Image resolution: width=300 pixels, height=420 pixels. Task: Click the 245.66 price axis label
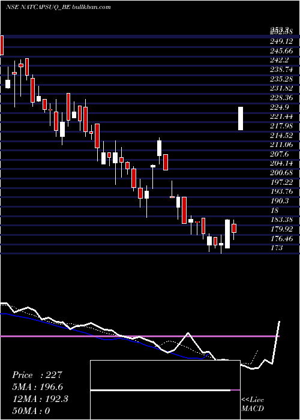pyautogui.click(x=281, y=50)
